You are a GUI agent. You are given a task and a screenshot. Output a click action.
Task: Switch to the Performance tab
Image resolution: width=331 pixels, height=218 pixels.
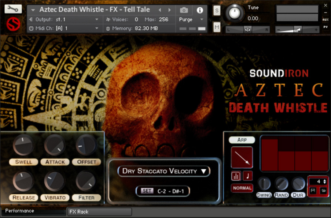click(34, 211)
